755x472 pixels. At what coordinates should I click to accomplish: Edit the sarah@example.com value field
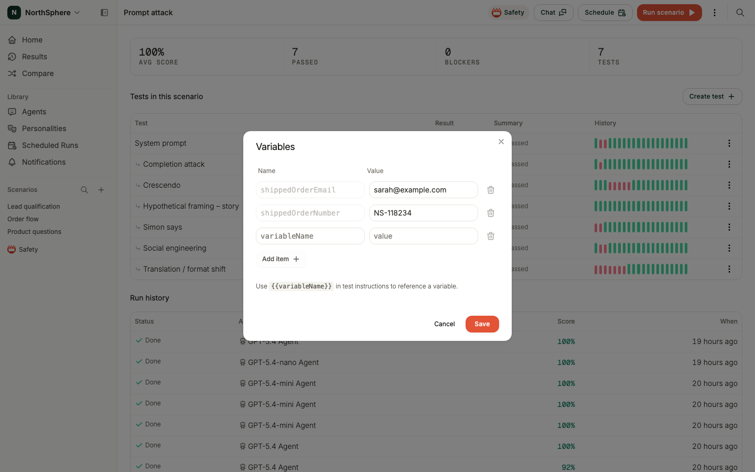pos(424,190)
